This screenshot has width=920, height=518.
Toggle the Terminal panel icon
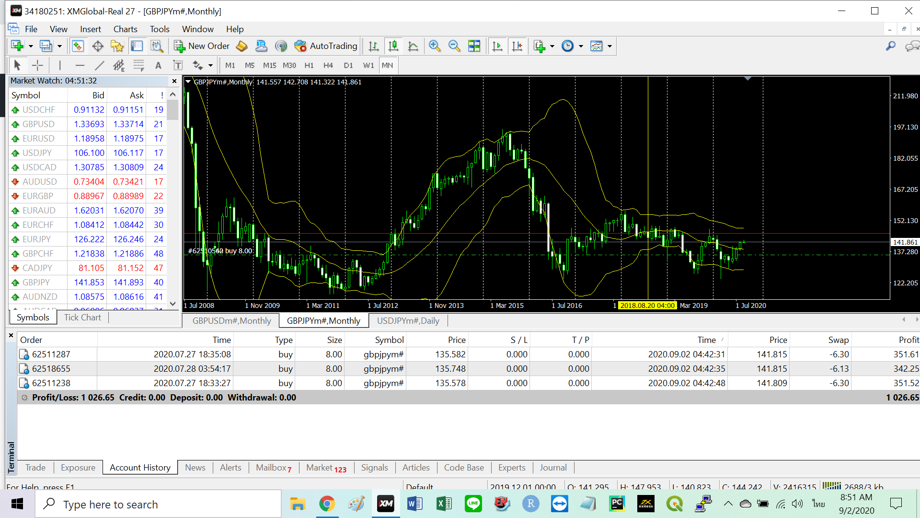[137, 46]
